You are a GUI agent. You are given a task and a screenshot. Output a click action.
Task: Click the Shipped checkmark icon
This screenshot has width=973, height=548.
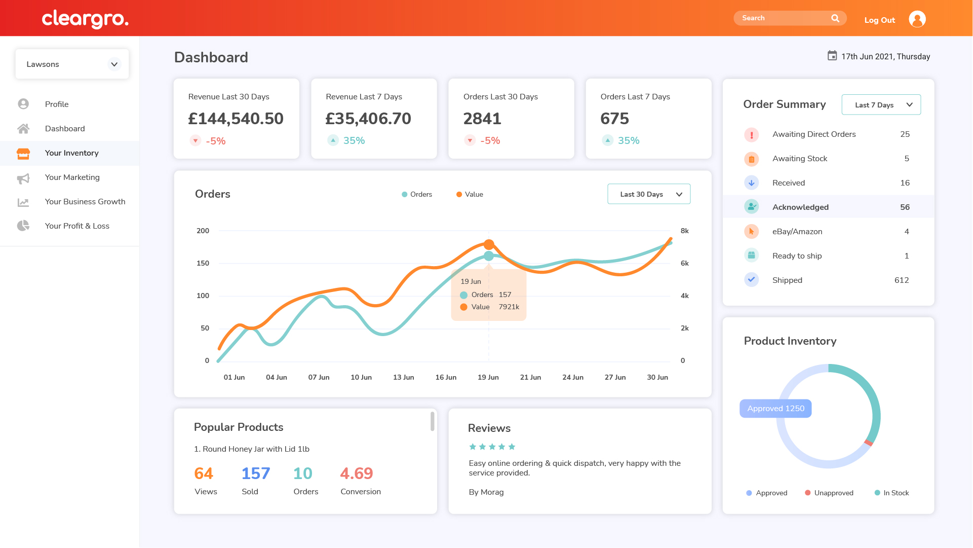point(751,280)
